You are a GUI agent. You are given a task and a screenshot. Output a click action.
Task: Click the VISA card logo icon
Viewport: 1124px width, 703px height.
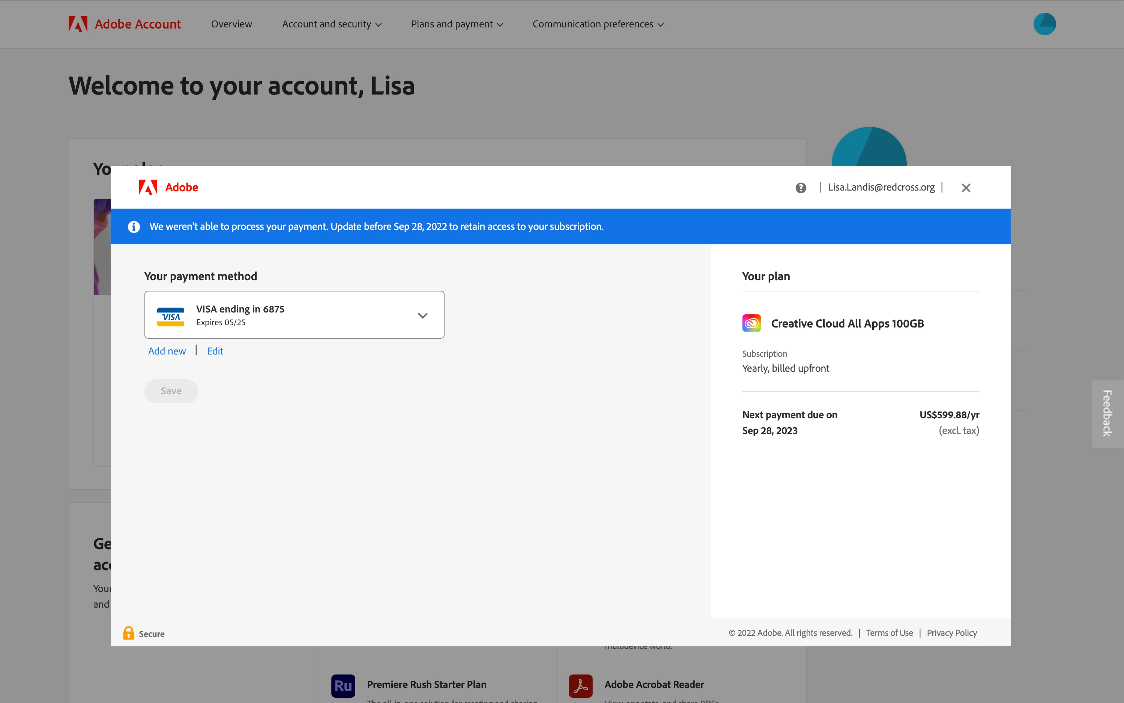pos(171,317)
